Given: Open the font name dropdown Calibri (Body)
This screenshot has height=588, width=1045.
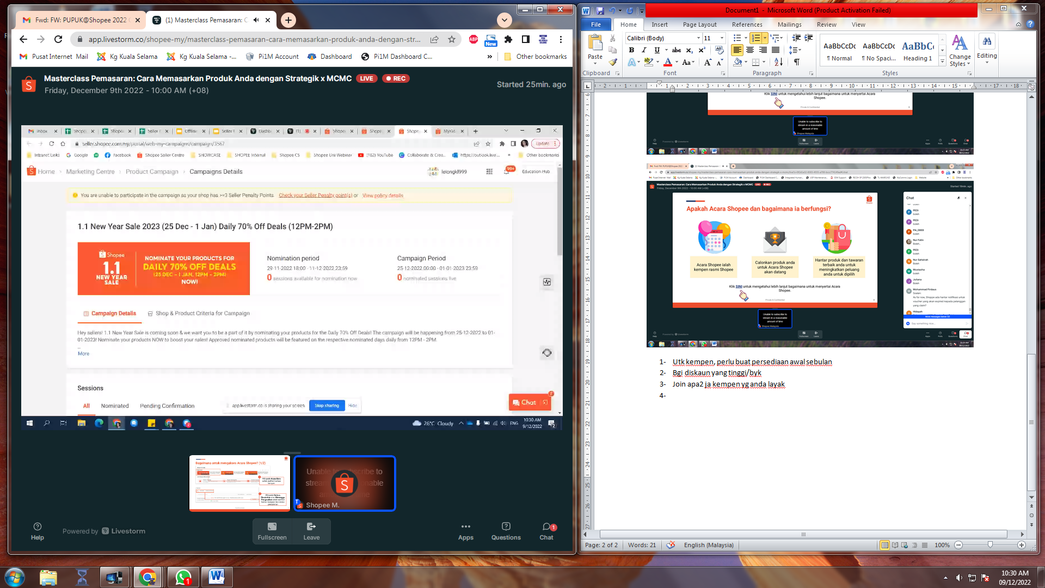Looking at the screenshot, I should 698,38.
